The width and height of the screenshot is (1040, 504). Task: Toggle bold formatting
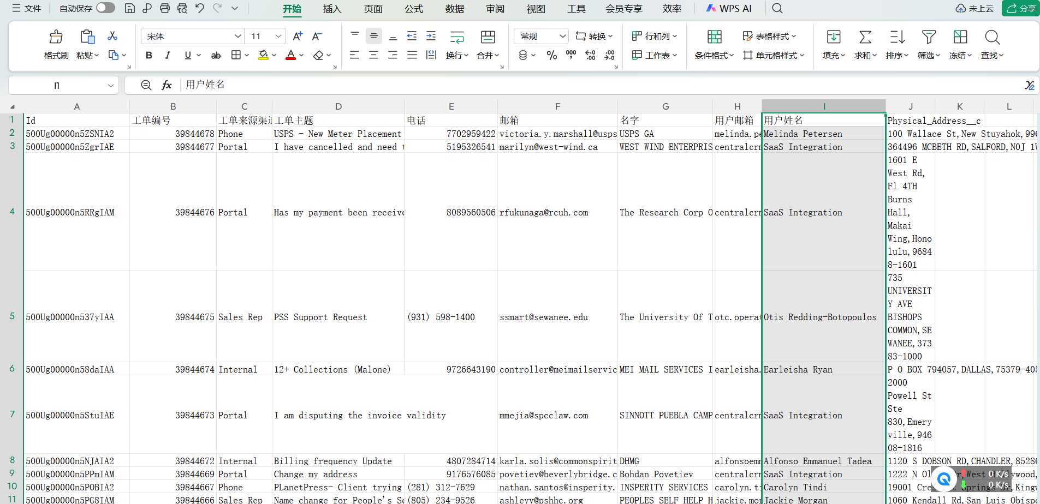(148, 55)
